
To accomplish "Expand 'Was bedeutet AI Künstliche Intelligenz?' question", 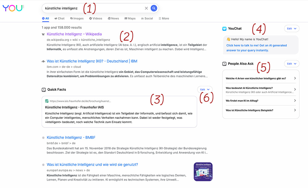I will 261,90.
